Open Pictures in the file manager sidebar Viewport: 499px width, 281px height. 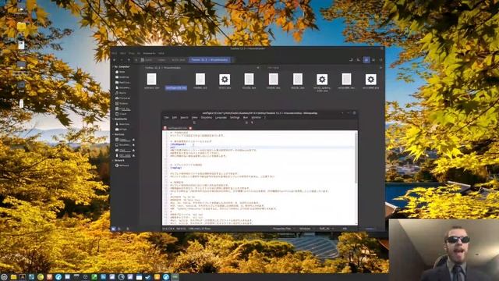[x=124, y=98]
